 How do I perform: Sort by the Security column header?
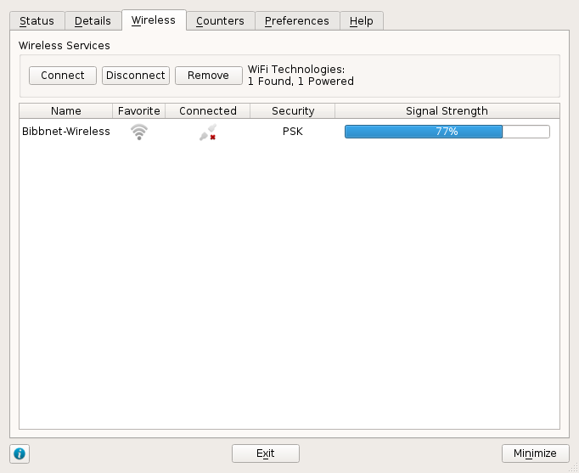(293, 111)
